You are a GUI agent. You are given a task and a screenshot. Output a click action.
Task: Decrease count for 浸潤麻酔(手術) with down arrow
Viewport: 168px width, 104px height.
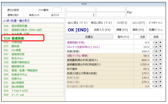click(160, 42)
